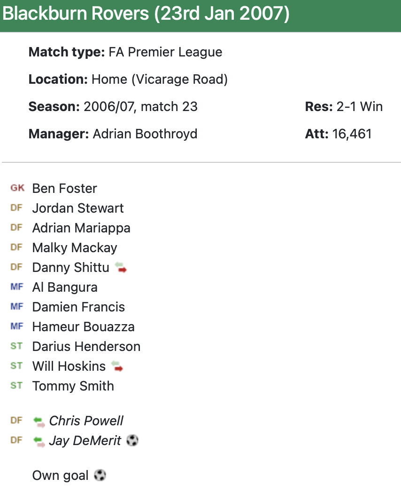The image size is (401, 494).
Task: Click the FA Premier League match type
Action: coord(165,52)
